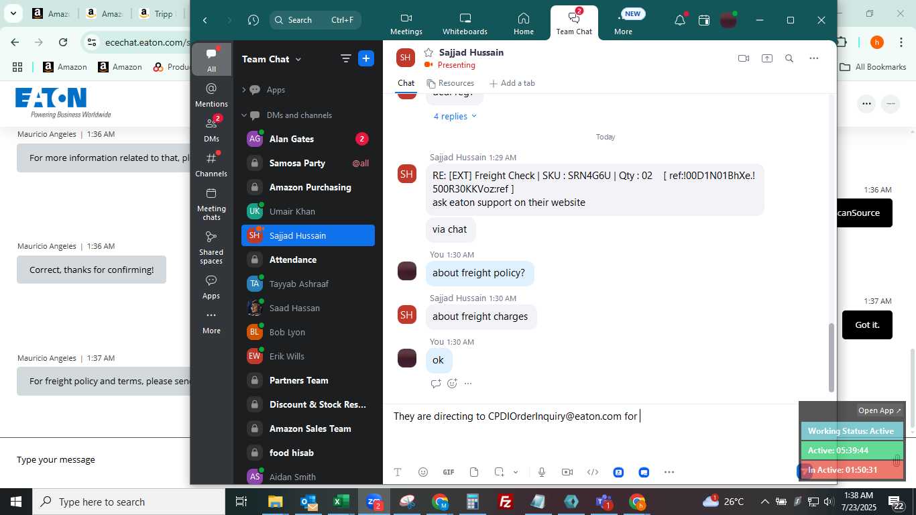916x515 pixels.
Task: Expand the 4 replies thread
Action: (455, 116)
